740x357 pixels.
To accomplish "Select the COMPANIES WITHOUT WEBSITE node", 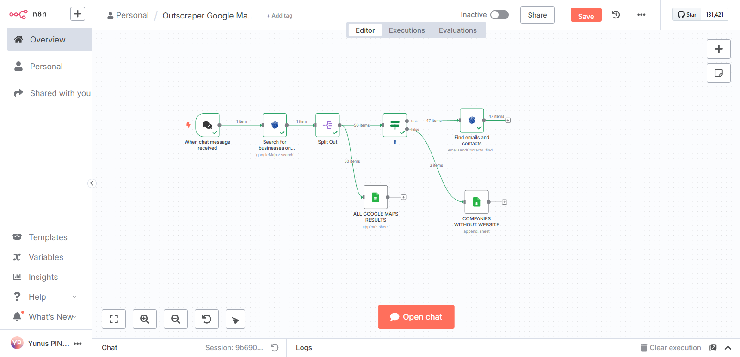I will coord(477,202).
